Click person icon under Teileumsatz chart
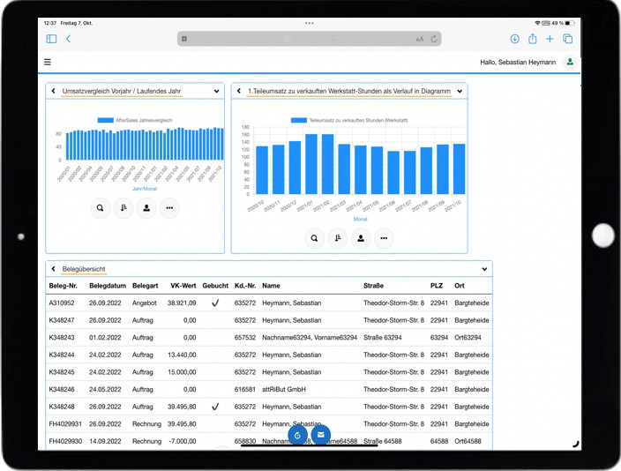This screenshot has width=621, height=471. (361, 238)
